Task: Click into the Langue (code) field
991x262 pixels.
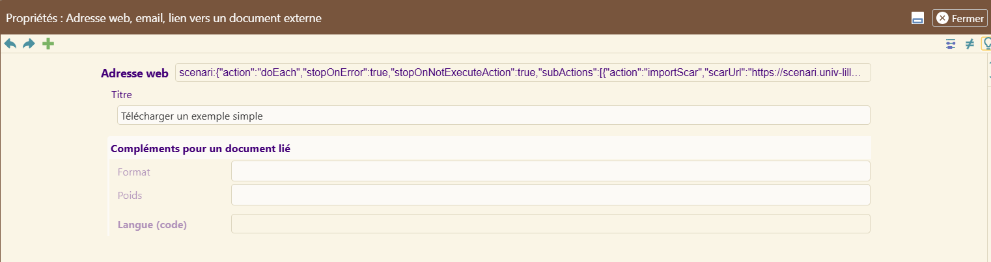Action: tap(551, 224)
